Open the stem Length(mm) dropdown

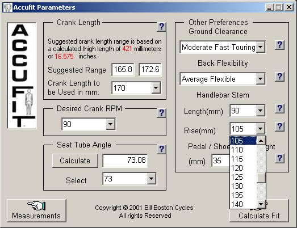coord(261,110)
